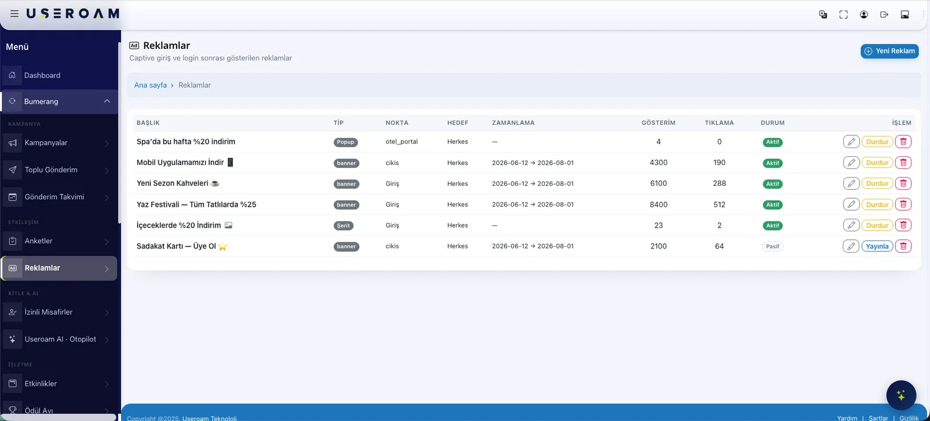930x421 pixels.
Task: Click the 512 clicks value
Action: [720, 204]
